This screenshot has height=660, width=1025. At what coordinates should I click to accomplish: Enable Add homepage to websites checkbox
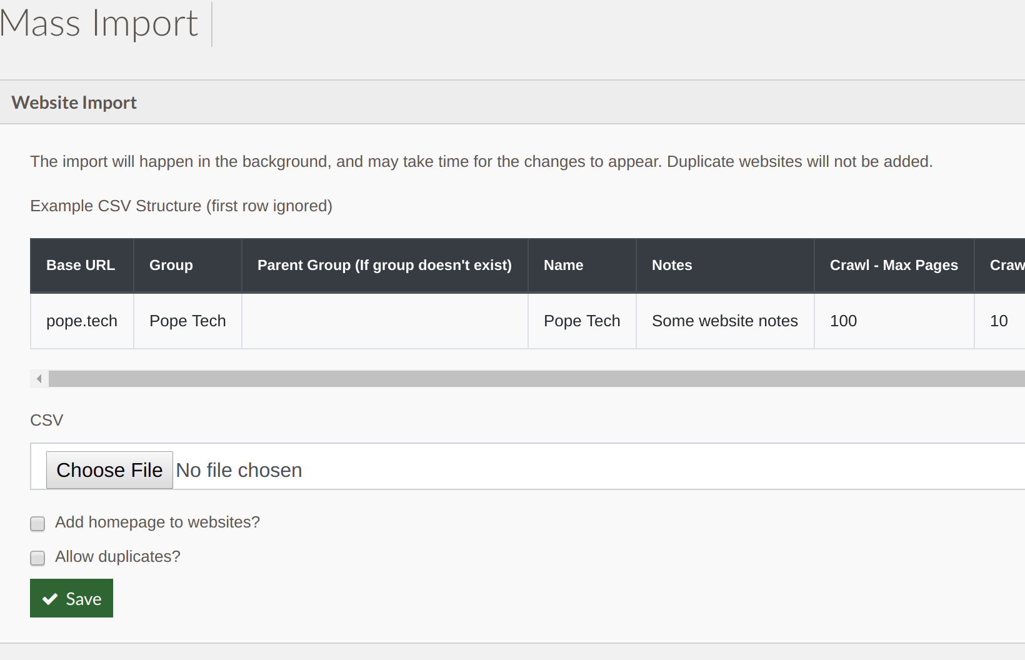37,524
